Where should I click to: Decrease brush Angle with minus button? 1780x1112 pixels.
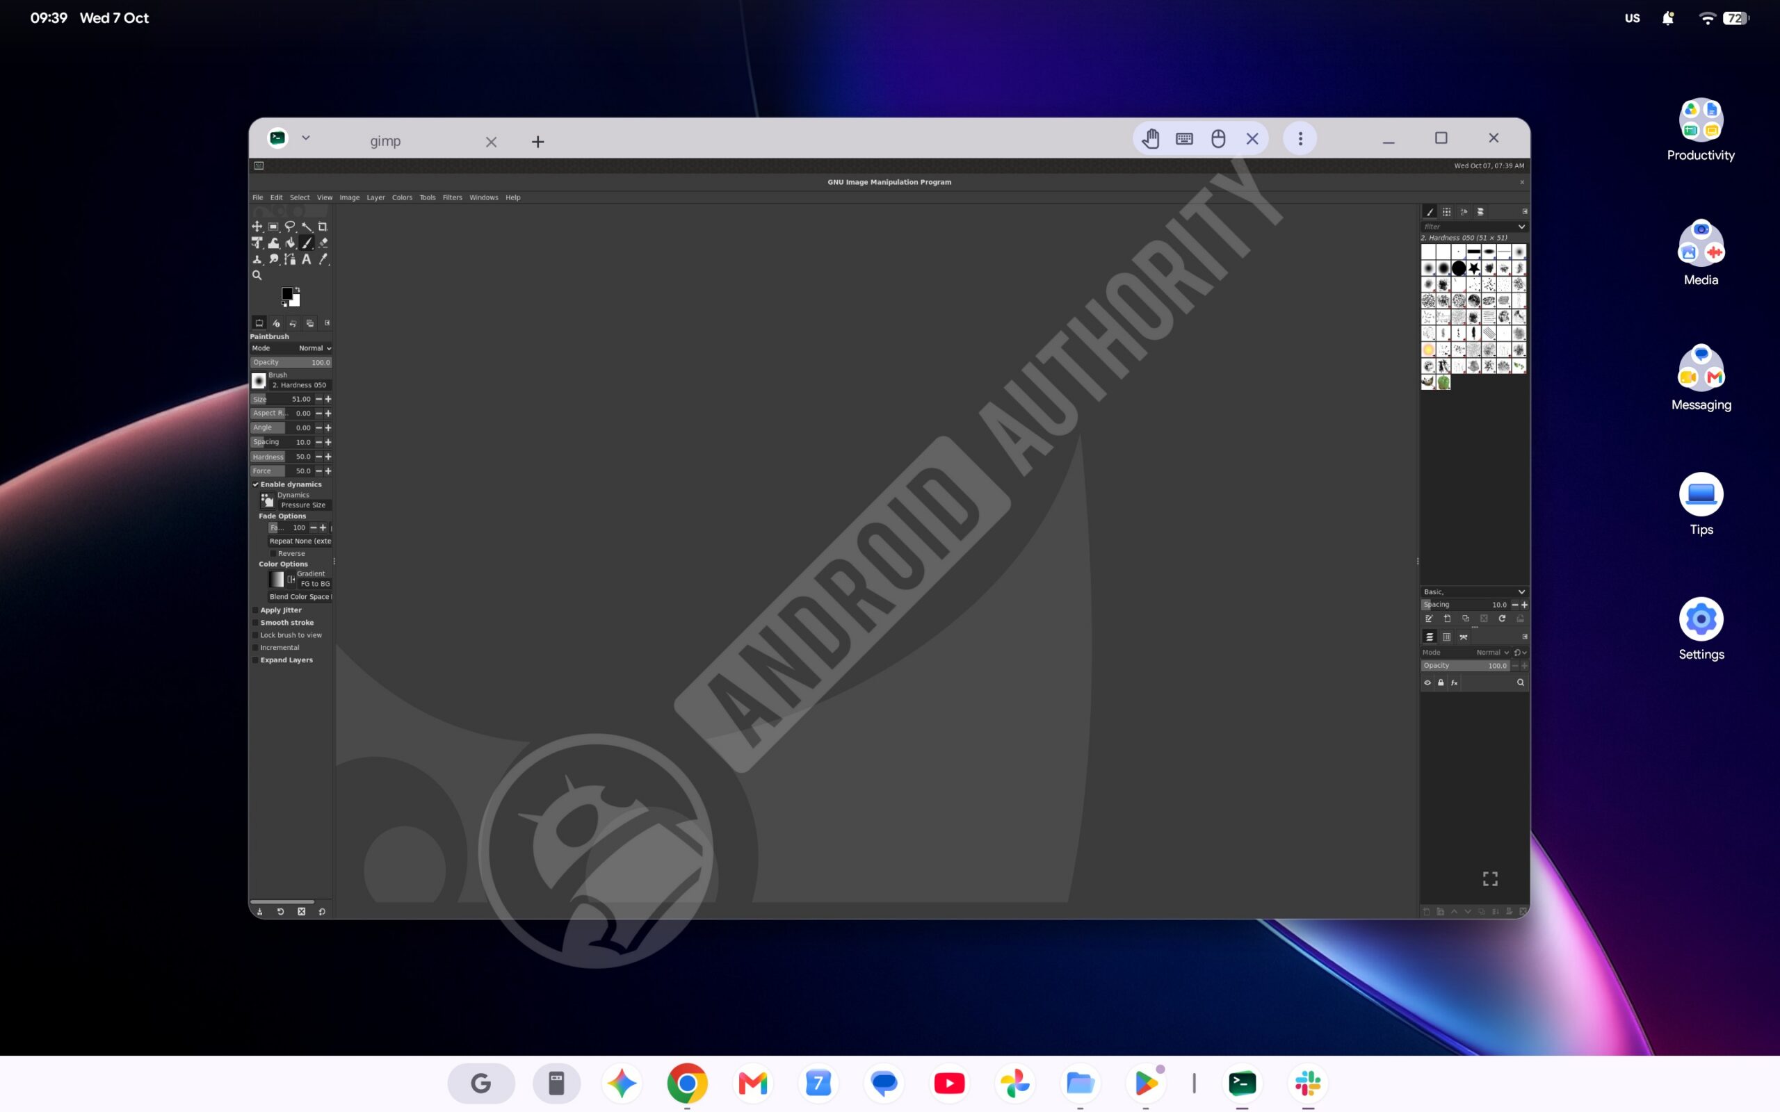click(318, 428)
